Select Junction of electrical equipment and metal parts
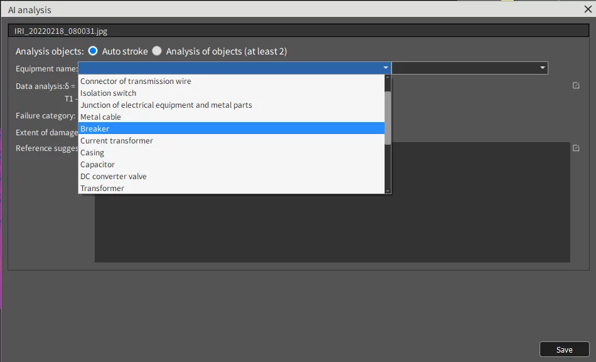Image resolution: width=596 pixels, height=362 pixels. pyautogui.click(x=231, y=105)
